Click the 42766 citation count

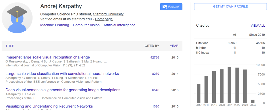(x=155, y=57)
